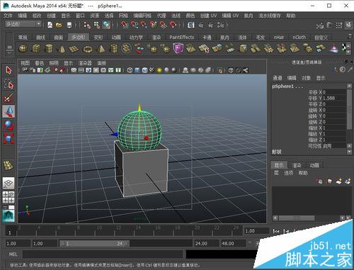Open the menu set dropdown
Viewport: 354px width, 270px height.
pyautogui.click(x=23, y=24)
